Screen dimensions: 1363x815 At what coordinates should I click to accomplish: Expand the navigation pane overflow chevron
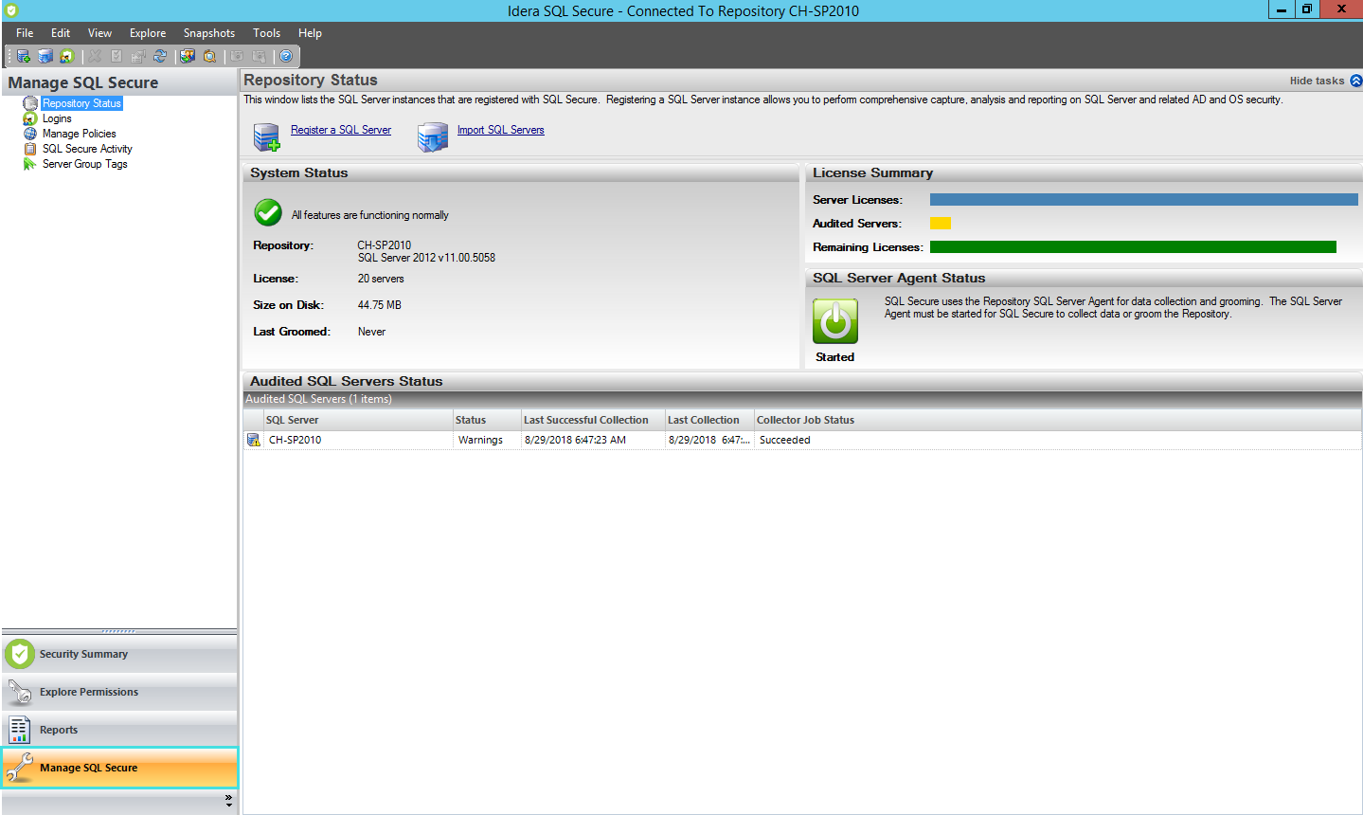[x=228, y=801]
